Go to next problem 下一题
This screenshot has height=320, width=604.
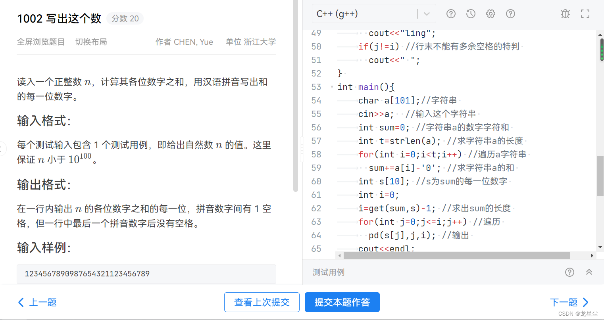pyautogui.click(x=569, y=302)
